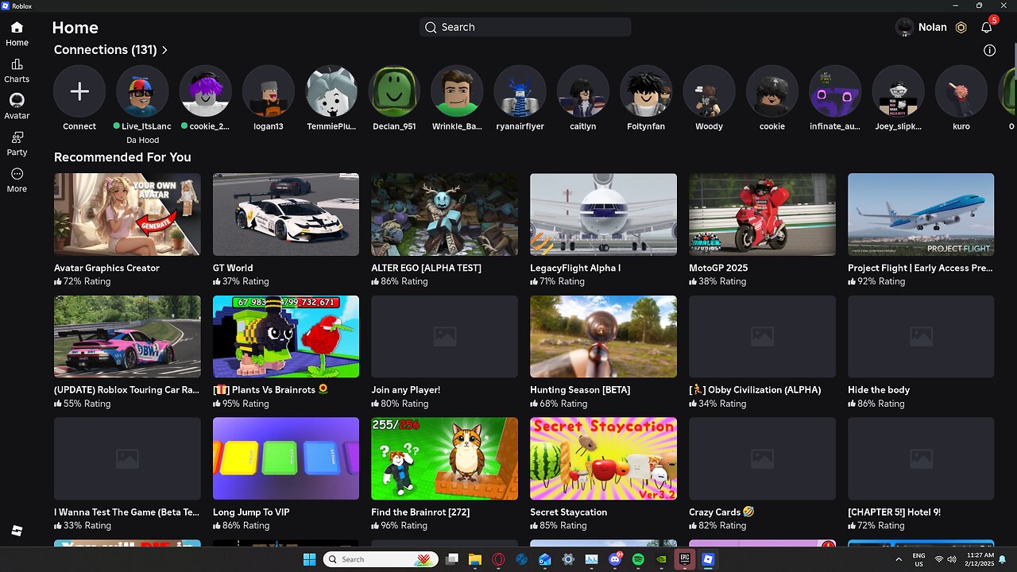This screenshot has width=1017, height=572.
Task: Open the TemmiePlu friend avatar
Action: [x=331, y=91]
